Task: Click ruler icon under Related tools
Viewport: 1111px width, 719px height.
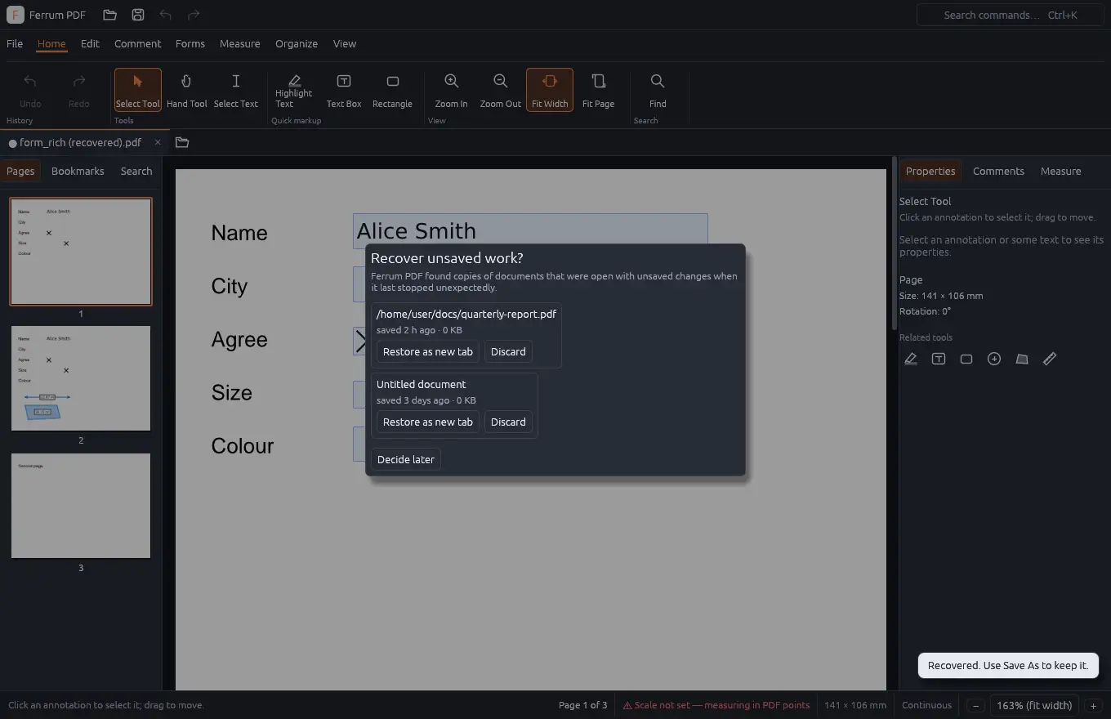Action: 1050,359
